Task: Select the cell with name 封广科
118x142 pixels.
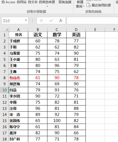Action: [19, 139]
